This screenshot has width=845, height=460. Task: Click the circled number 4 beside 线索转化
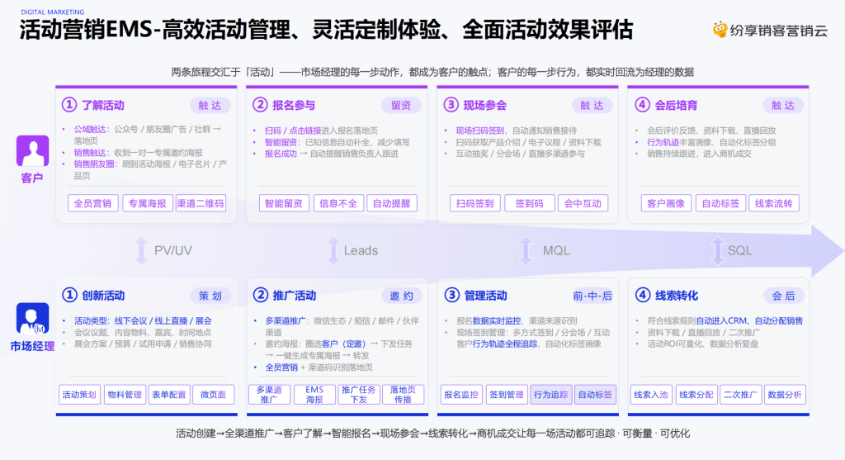[643, 295]
